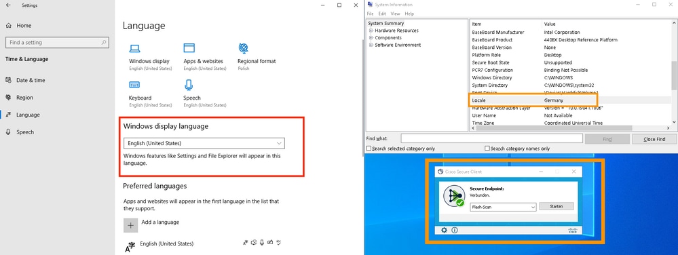Open Edit menu in System Information

click(382, 14)
